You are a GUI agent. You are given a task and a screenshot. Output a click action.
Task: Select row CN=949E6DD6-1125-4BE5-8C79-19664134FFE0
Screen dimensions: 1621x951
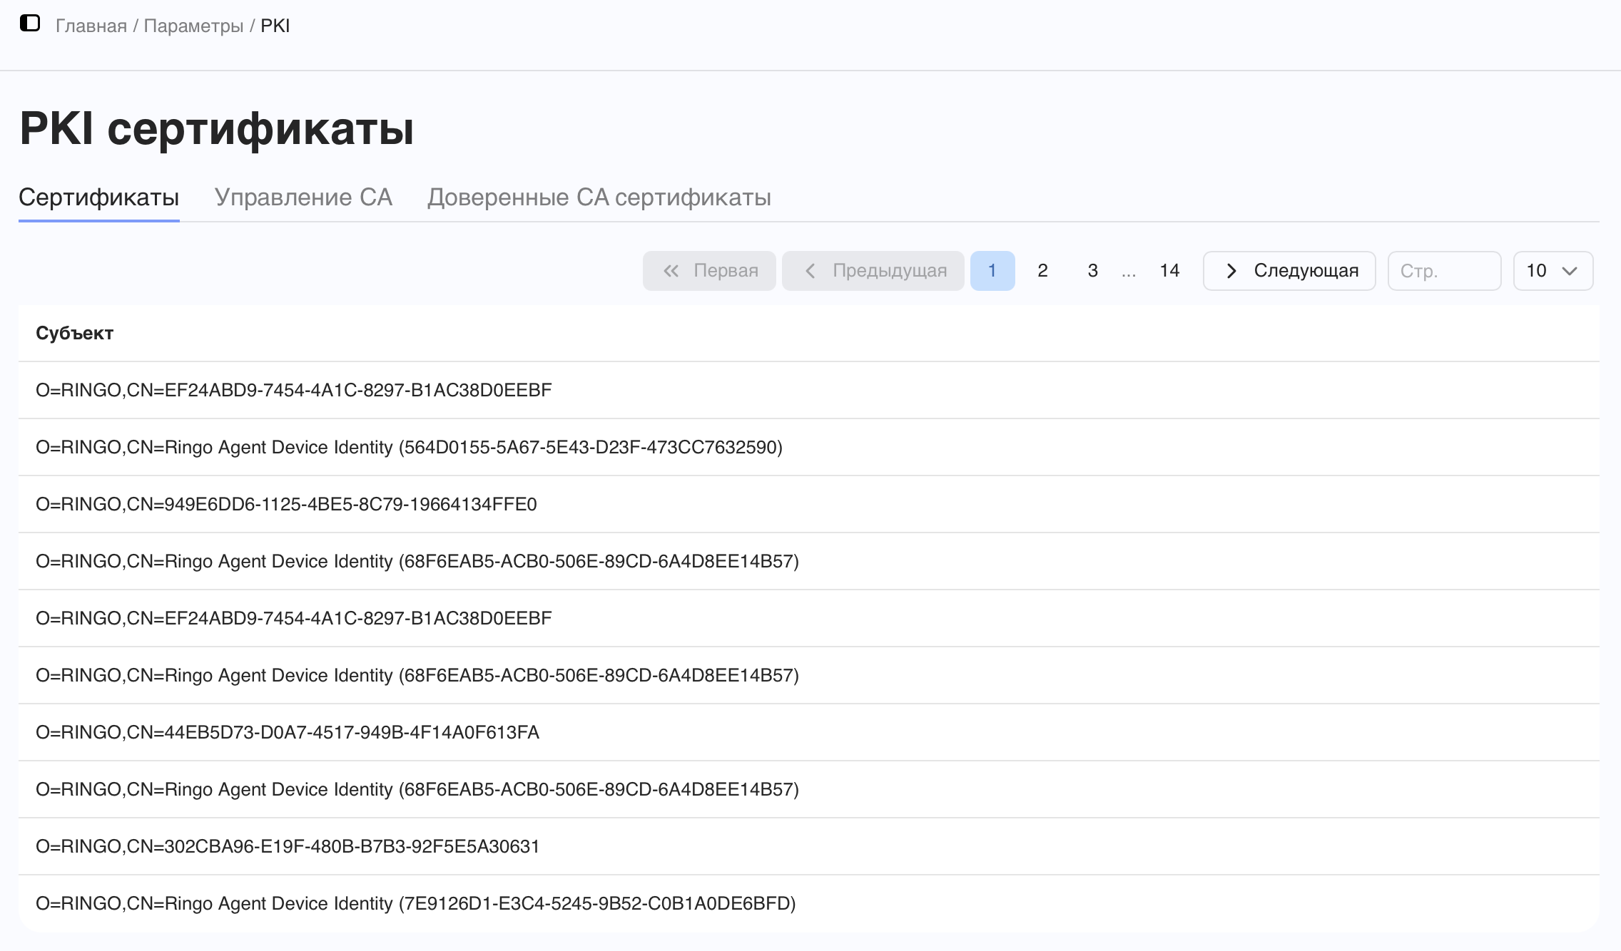[x=809, y=504]
